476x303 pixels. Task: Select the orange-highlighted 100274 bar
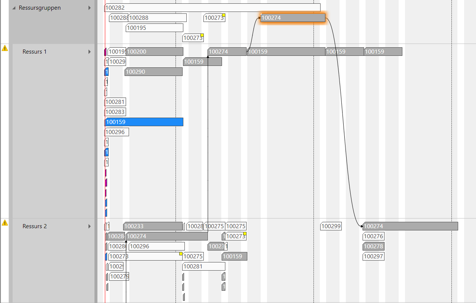tap(293, 17)
